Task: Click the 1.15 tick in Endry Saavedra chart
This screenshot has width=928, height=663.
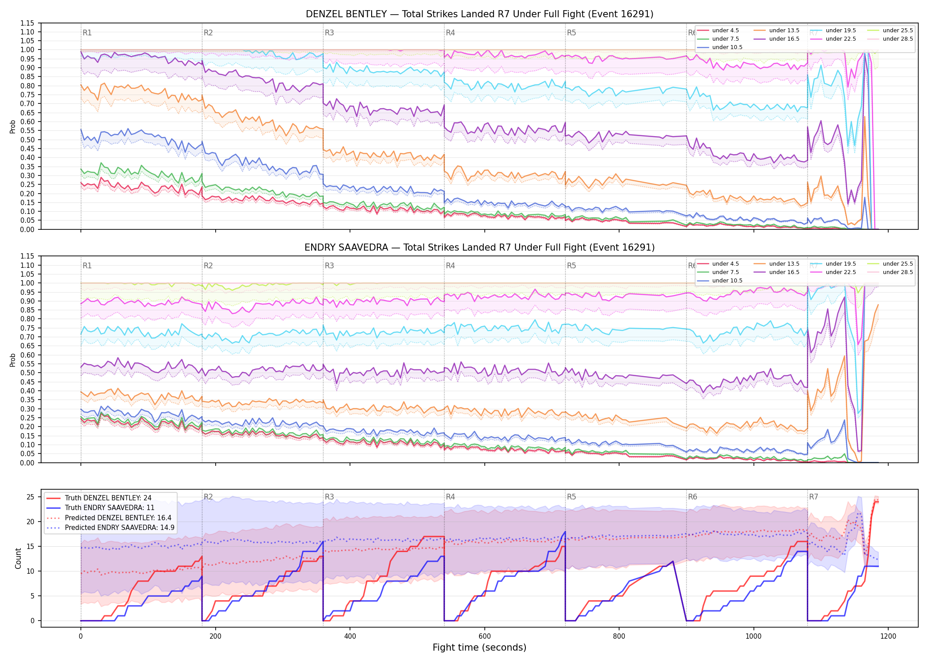Action: pos(27,256)
